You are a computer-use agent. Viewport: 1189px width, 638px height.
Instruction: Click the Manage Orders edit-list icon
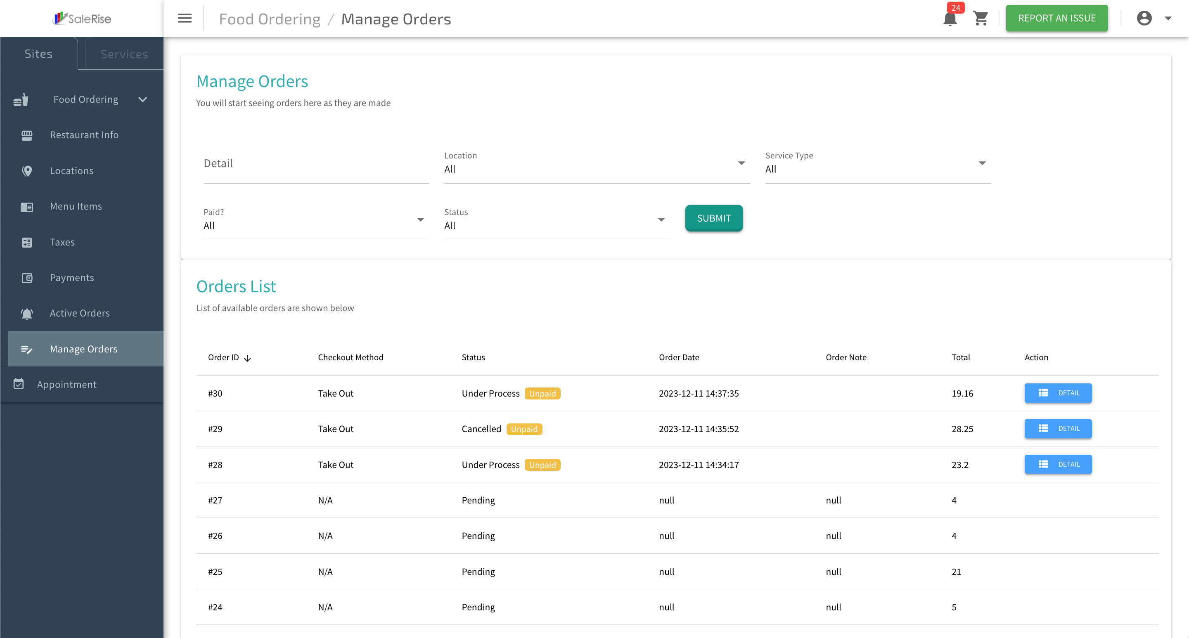coord(27,350)
